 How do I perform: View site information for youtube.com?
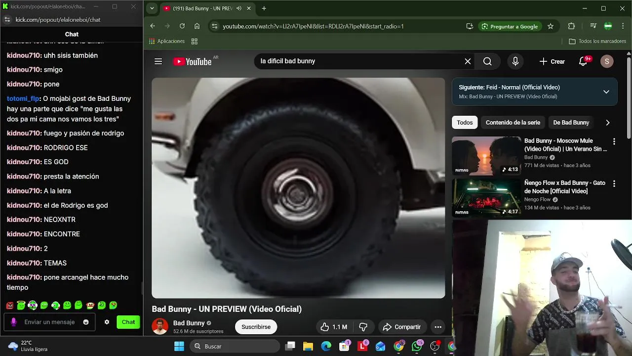coord(214,26)
